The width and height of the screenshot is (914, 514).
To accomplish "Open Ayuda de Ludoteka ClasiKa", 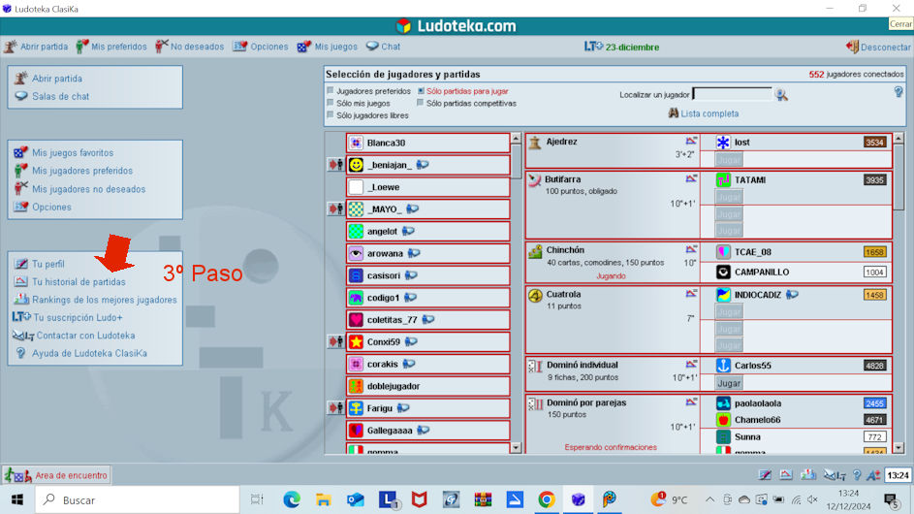I will coord(81,354).
